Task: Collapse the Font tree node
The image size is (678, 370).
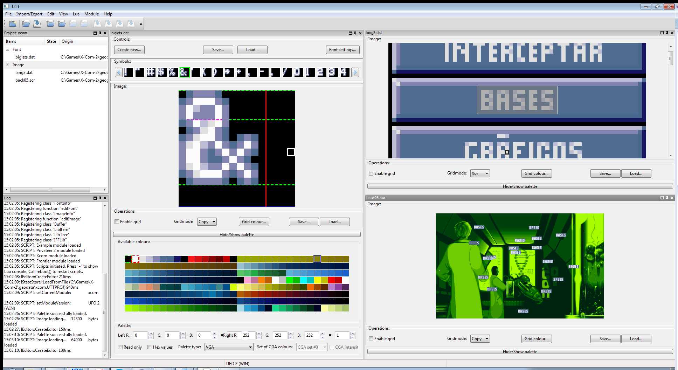Action: click(x=7, y=49)
